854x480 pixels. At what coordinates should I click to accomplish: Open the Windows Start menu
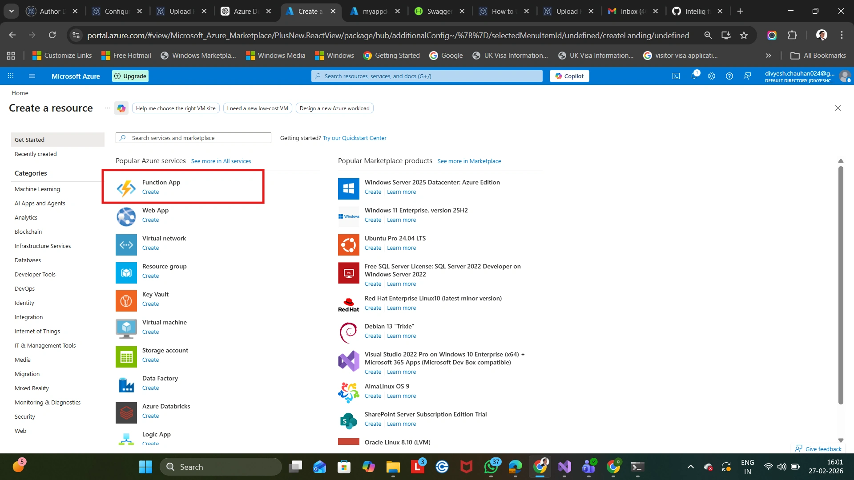tap(145, 467)
